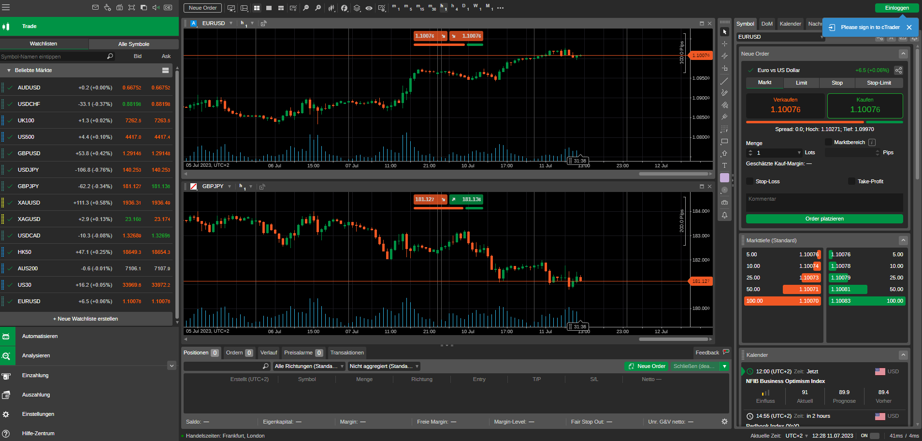922x441 pixels.
Task: Switch to the DoM tab
Action: point(767,24)
